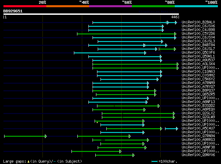Click the query end position 446 label
This screenshot has width=221, height=164.
click(174, 17)
